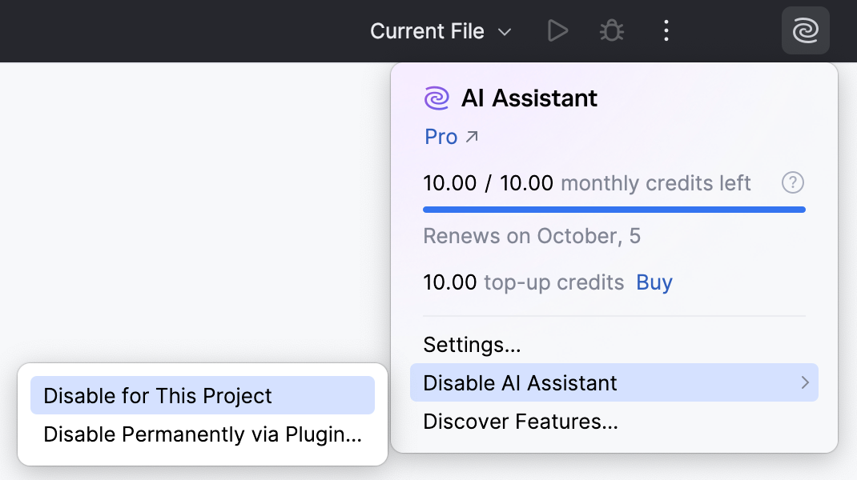Open credits help via the question mark icon

click(792, 182)
